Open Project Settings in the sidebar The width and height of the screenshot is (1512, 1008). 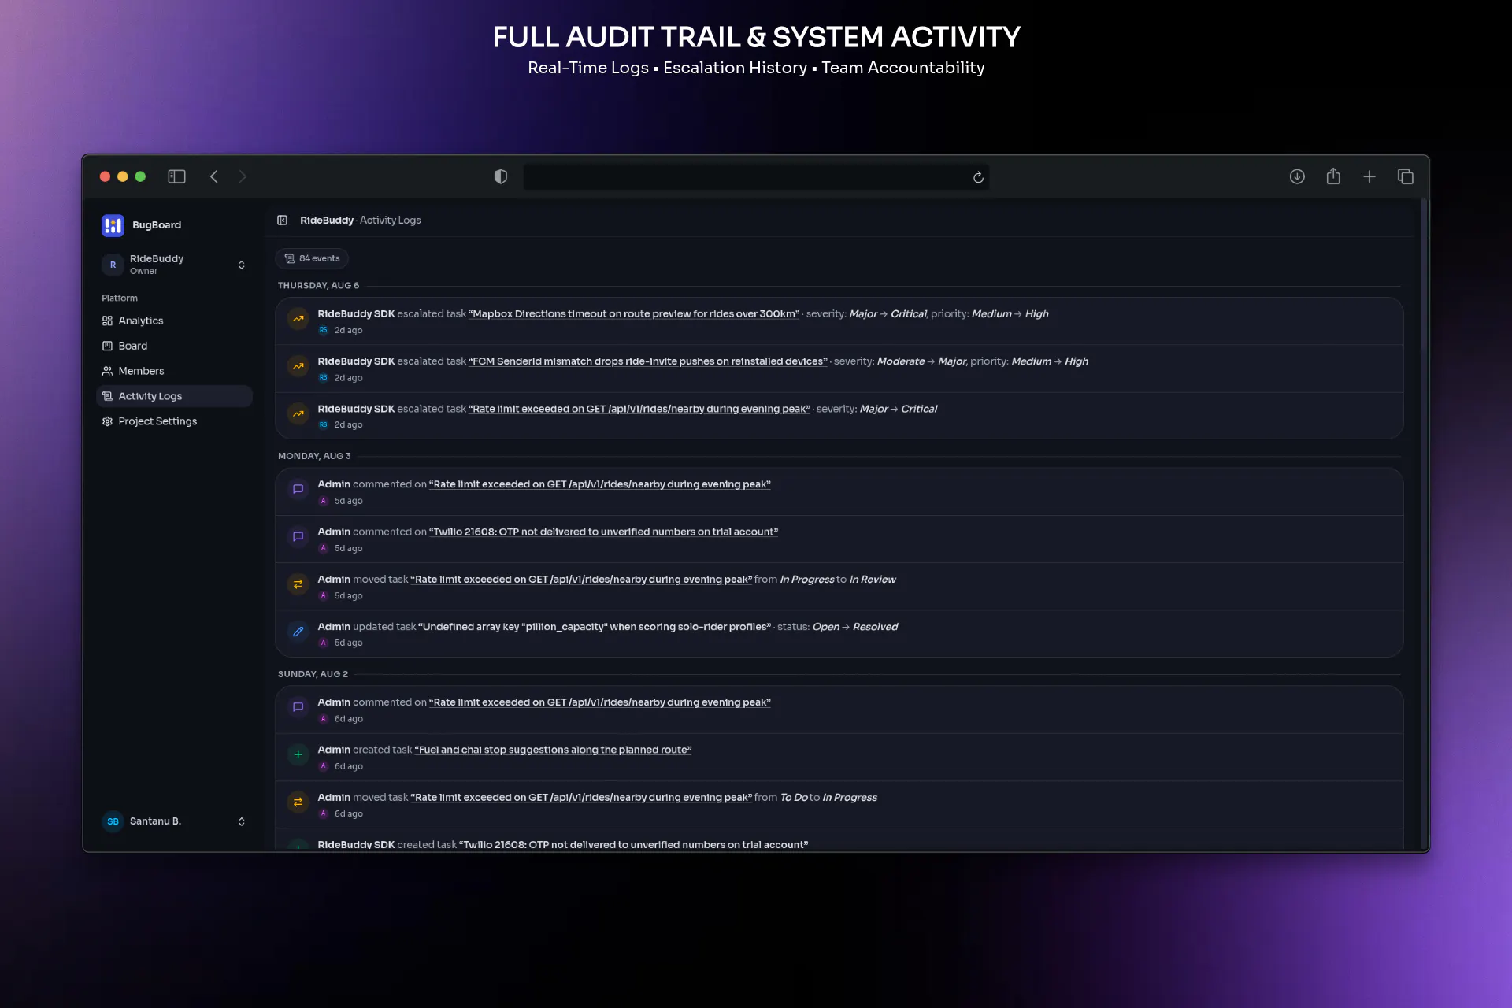(x=174, y=421)
